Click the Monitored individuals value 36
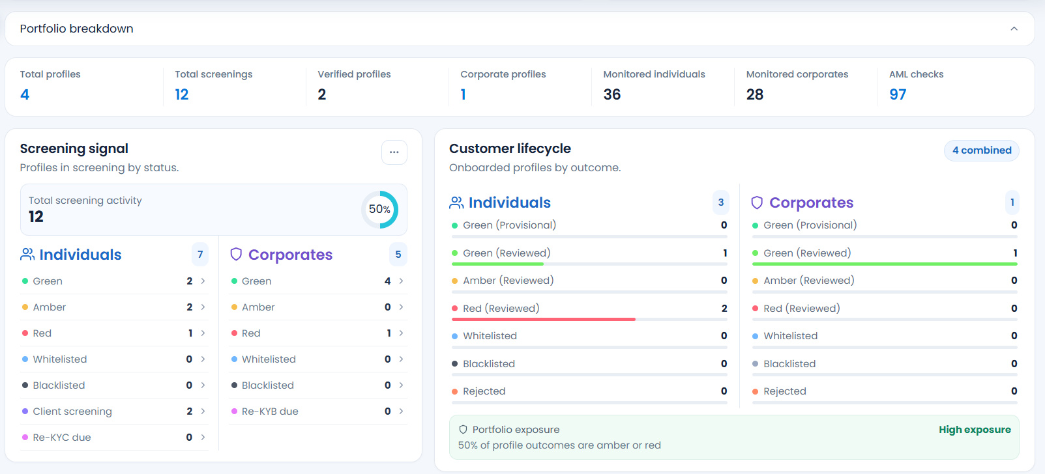Screen dimensions: 1045x474 (x=612, y=94)
